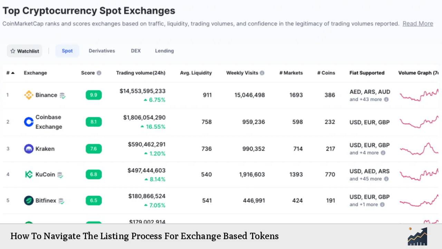Click the Kraken logo icon
The image size is (442, 249).
(x=29, y=149)
